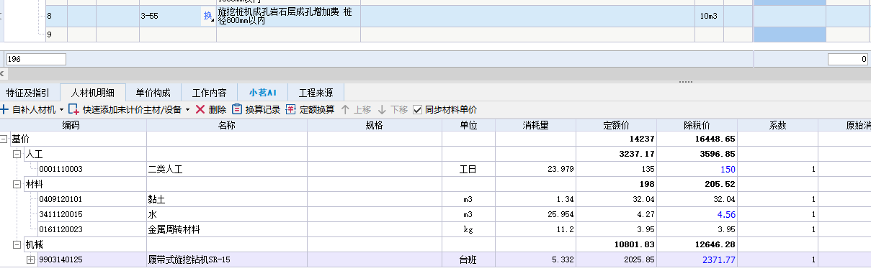
Task: Select the 金属周转材料 name cell
Action: [227, 229]
